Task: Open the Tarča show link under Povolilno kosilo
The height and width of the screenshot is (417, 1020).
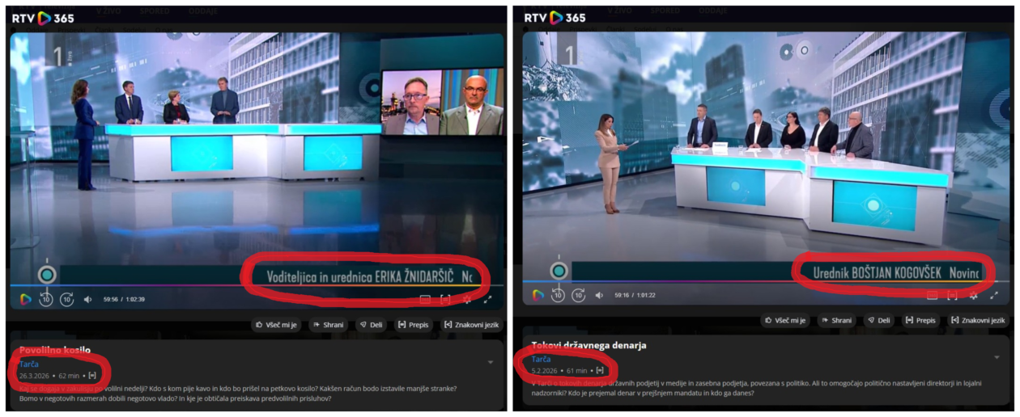Action: 29,364
